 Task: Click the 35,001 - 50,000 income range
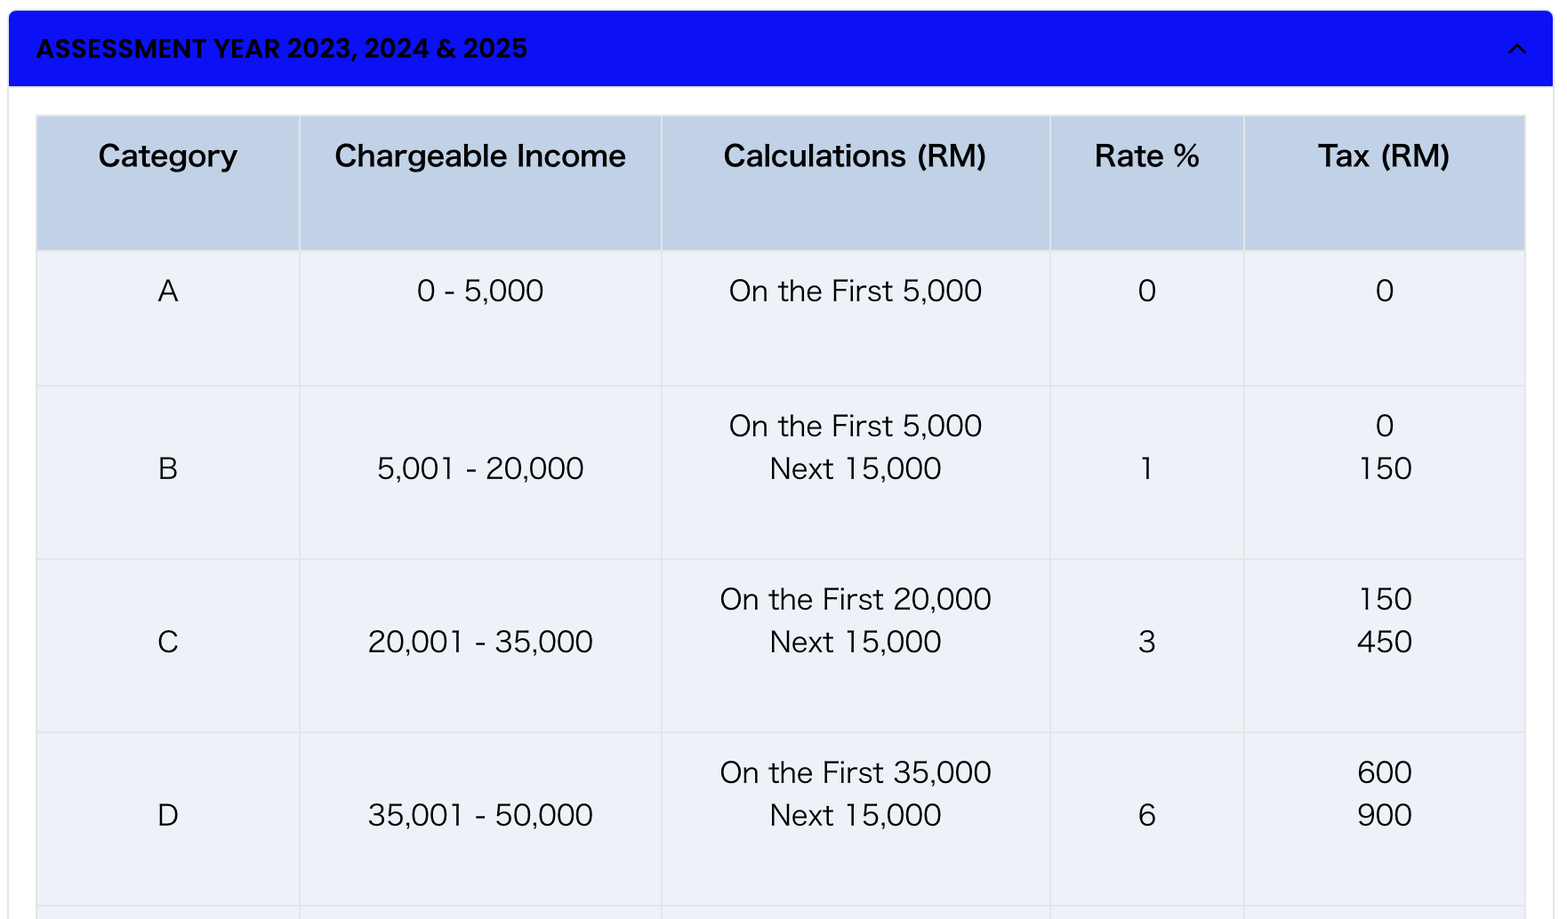click(x=480, y=815)
